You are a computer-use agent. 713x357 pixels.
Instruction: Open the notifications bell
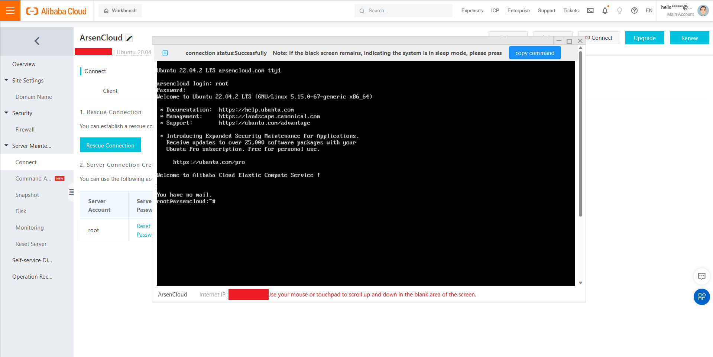coord(605,10)
